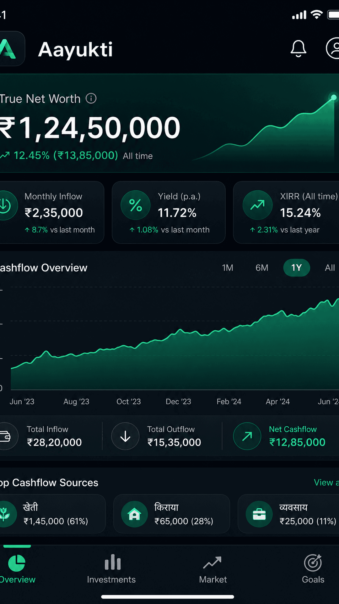Switch to the Goals tab label
The width and height of the screenshot is (339, 604).
pyautogui.click(x=313, y=579)
